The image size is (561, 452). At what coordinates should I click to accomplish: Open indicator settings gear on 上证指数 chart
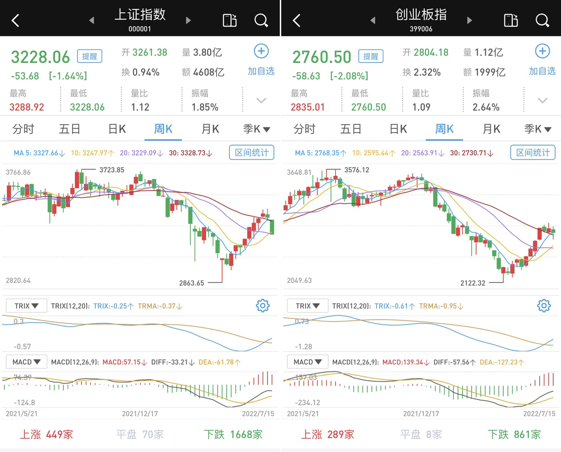click(262, 305)
